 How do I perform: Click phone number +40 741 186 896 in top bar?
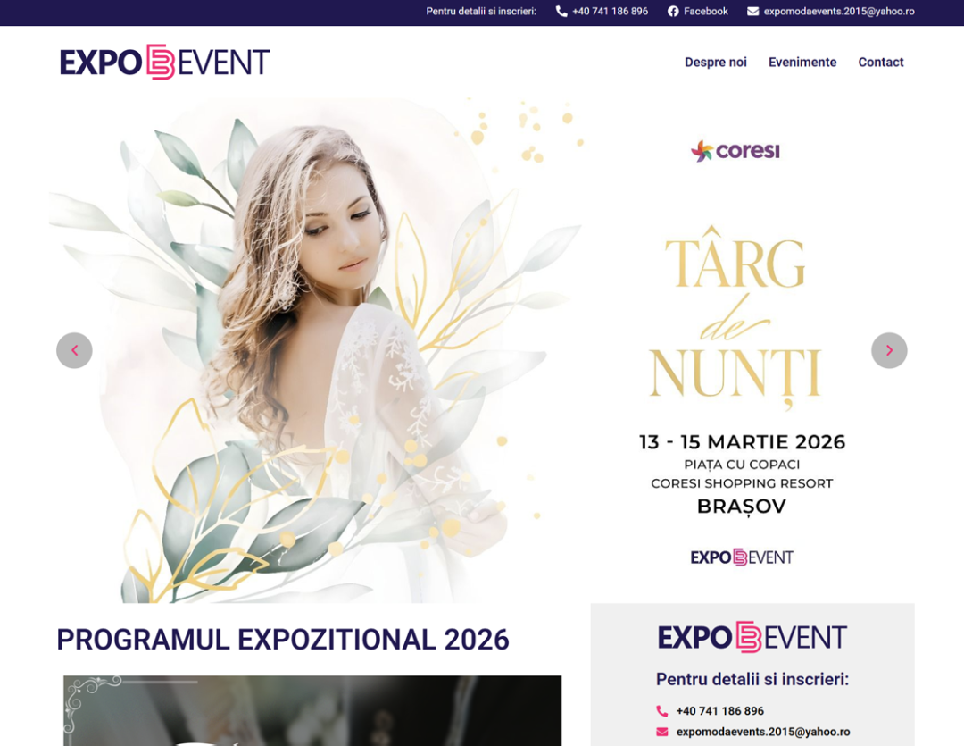[x=610, y=11]
